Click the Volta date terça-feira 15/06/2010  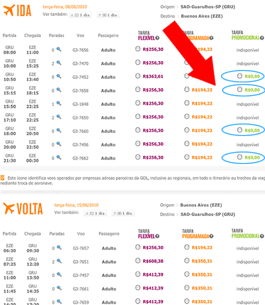pos(76,205)
